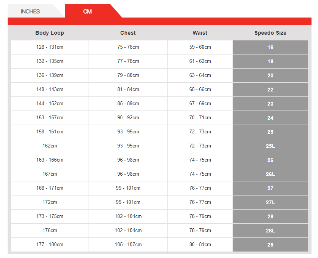Click the Waist column header

coord(200,33)
